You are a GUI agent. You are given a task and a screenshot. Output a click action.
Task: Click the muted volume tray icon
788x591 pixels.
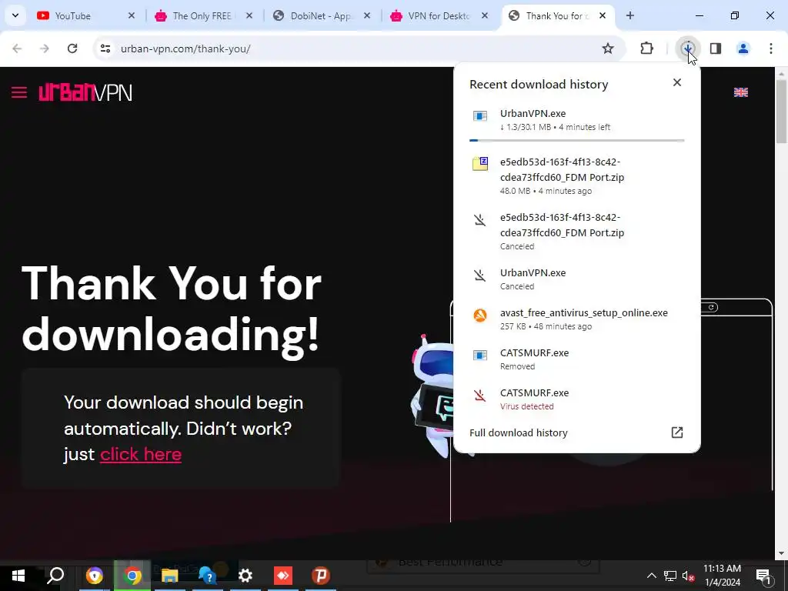pos(688,576)
